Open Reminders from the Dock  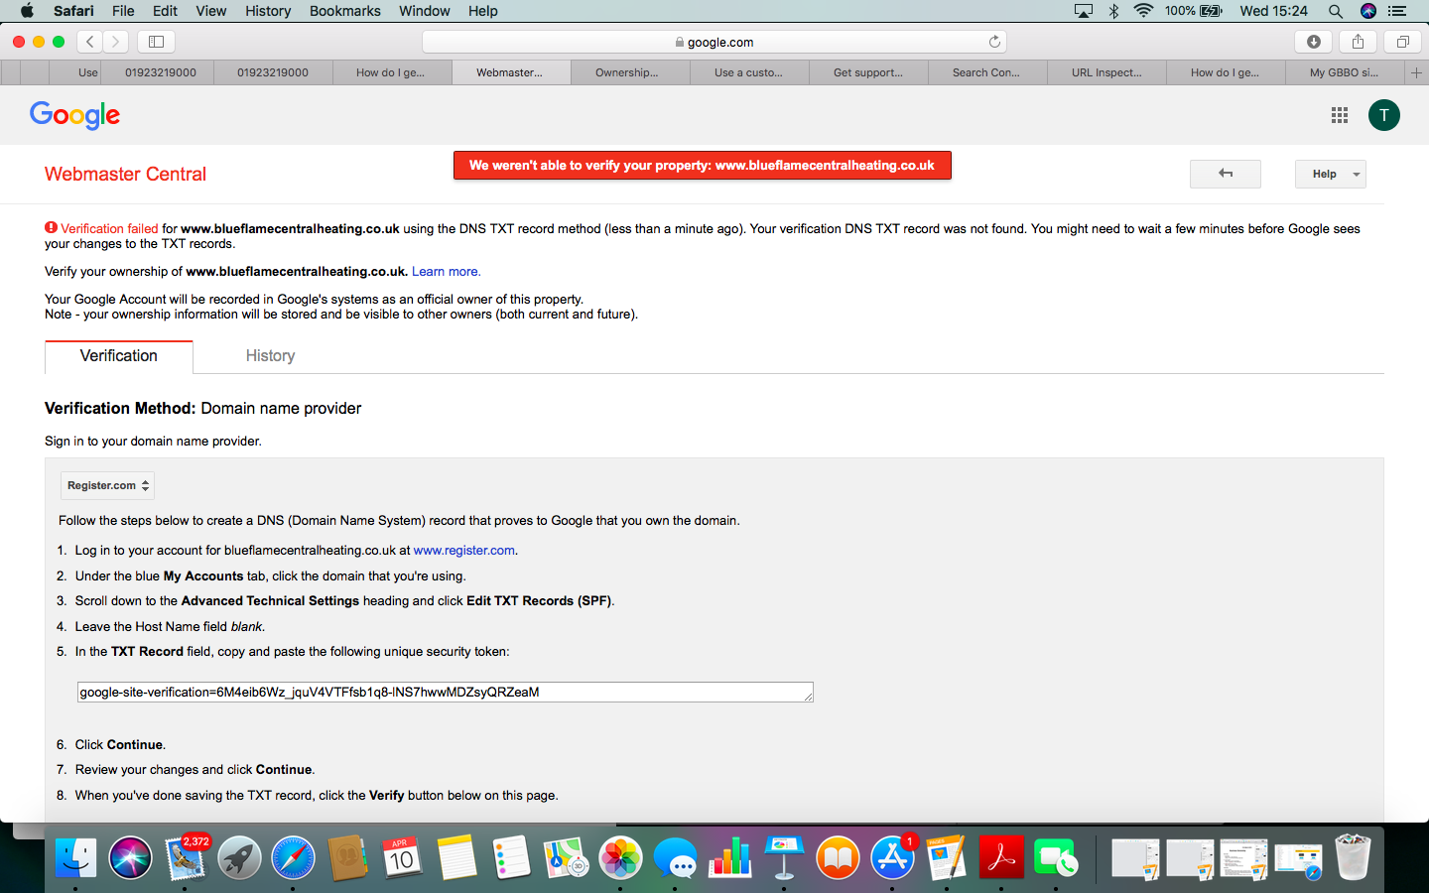[511, 857]
